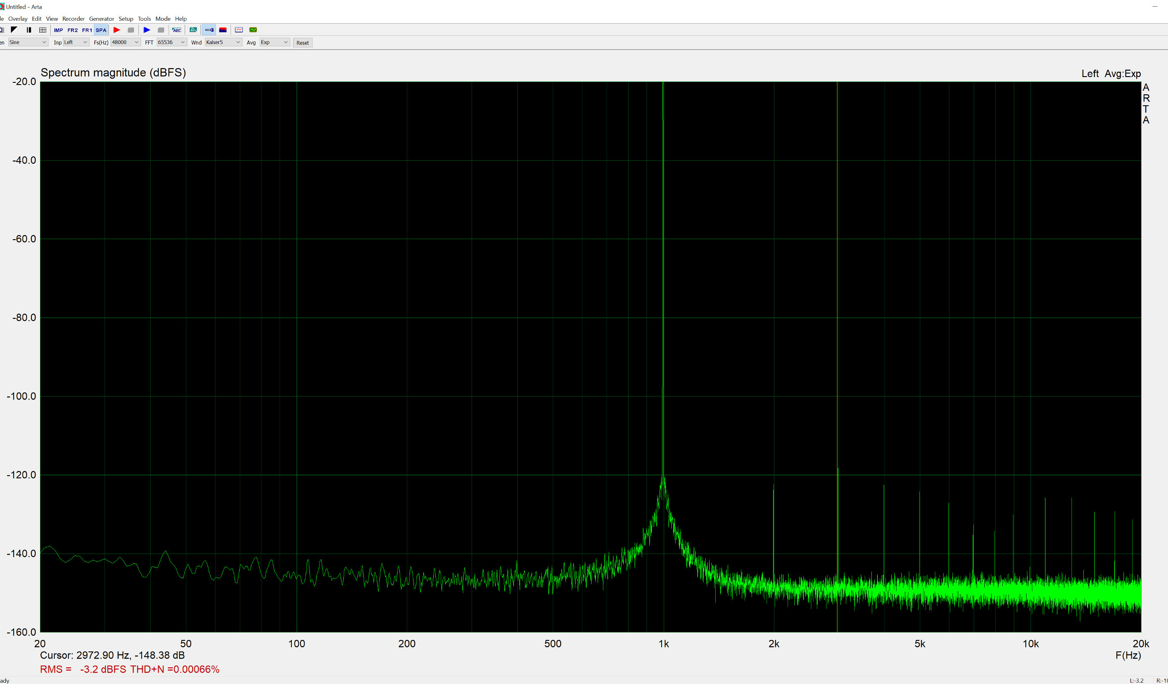Select SPA spectrum analyzer mode

(101, 30)
